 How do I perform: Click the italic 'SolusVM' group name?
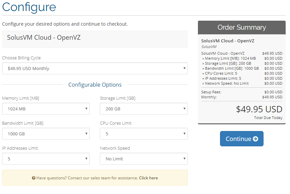click(209, 47)
